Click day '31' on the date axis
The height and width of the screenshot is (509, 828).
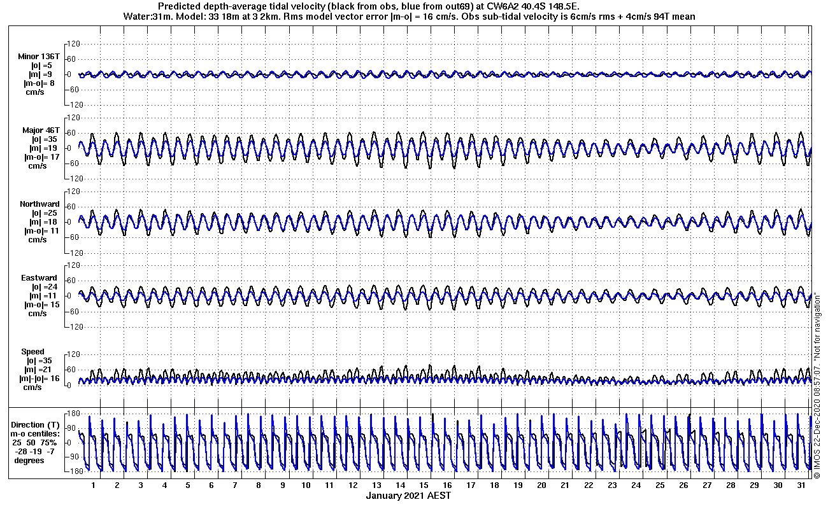(x=801, y=485)
